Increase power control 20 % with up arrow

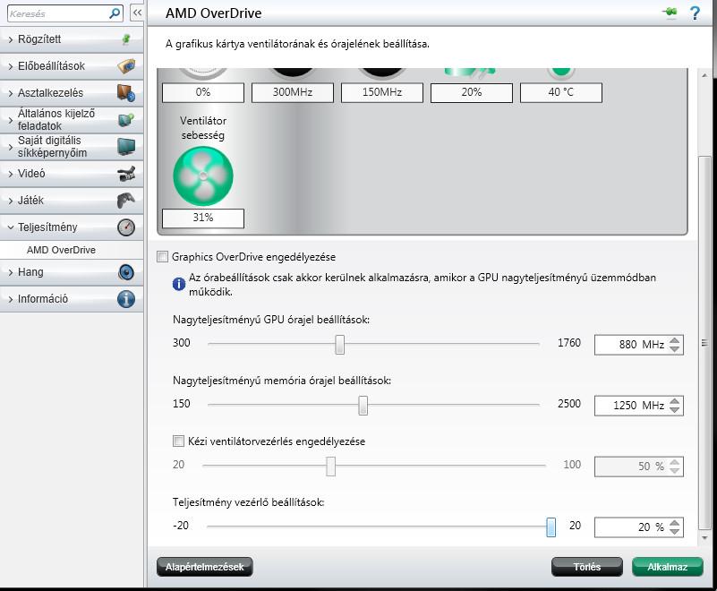[x=674, y=522]
